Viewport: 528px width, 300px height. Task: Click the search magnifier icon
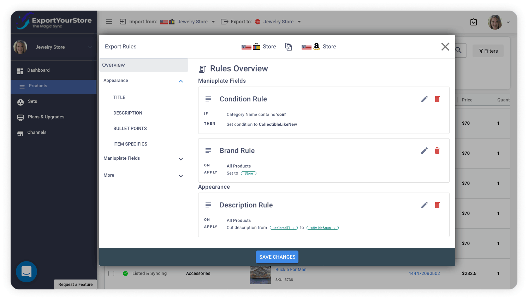(x=458, y=50)
